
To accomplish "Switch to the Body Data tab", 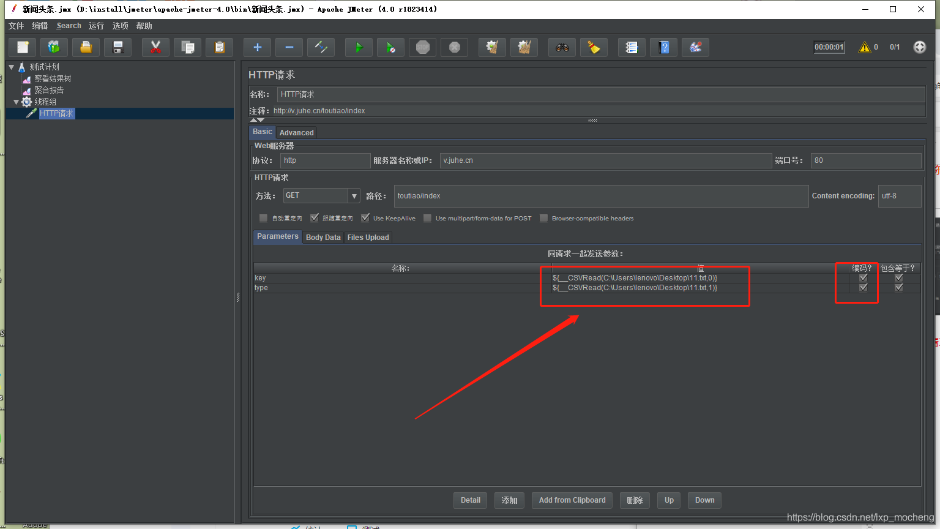I will point(323,238).
